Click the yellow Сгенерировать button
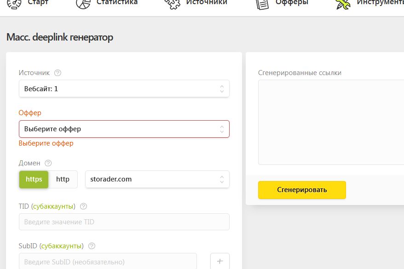Viewport: 404px width, 269px height. (302, 190)
